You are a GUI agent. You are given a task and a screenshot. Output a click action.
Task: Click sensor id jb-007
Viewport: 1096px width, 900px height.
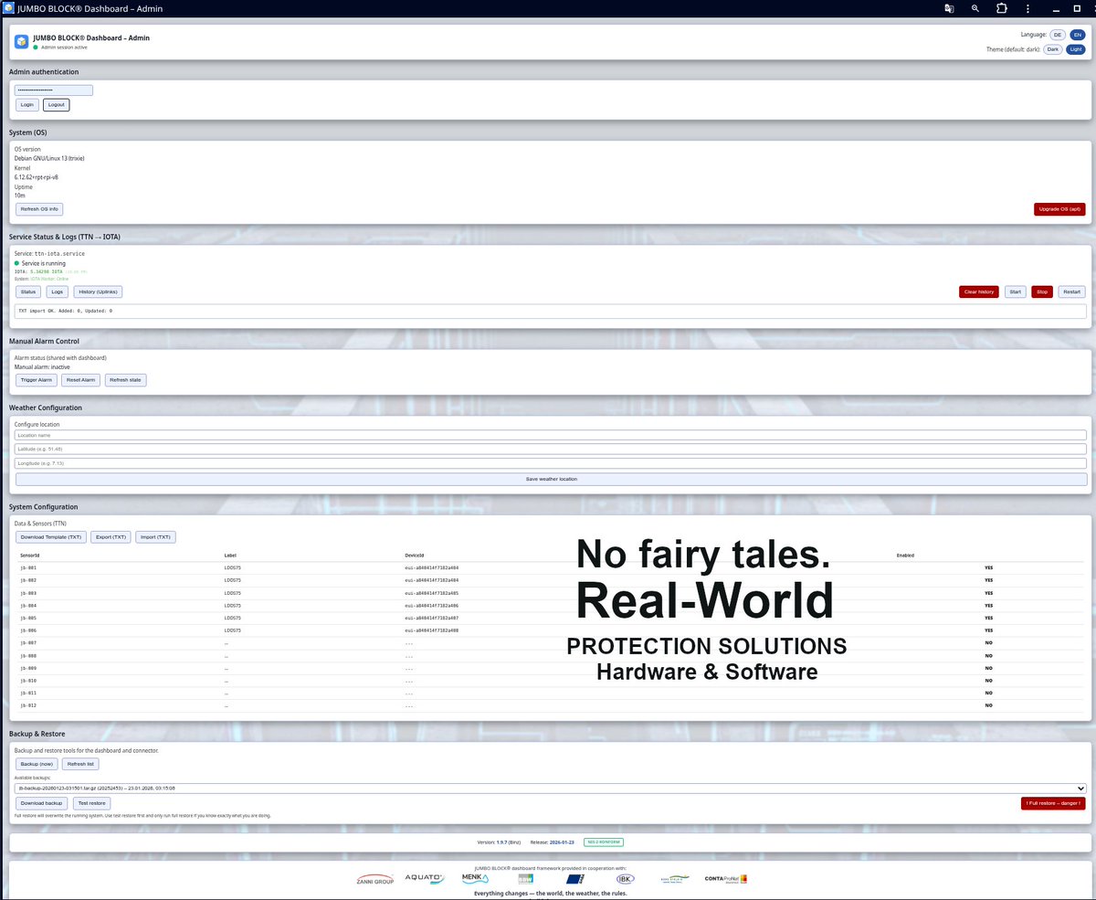point(28,643)
